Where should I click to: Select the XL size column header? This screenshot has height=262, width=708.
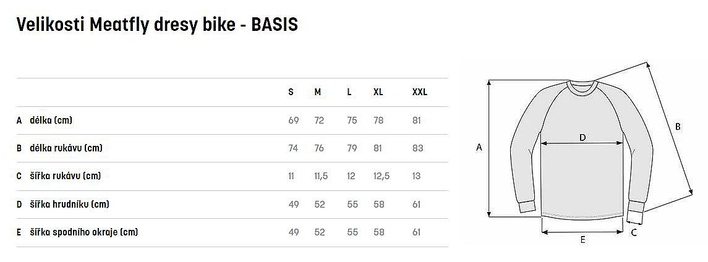pos(378,92)
